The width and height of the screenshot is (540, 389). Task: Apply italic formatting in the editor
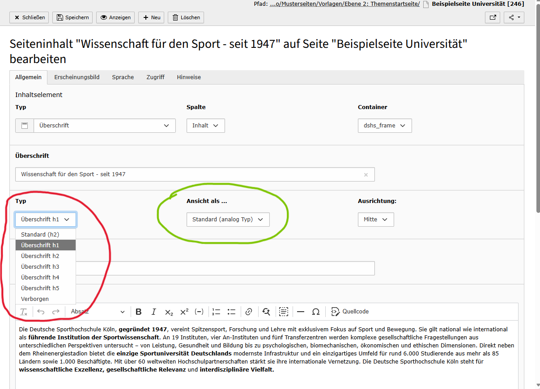coord(154,312)
